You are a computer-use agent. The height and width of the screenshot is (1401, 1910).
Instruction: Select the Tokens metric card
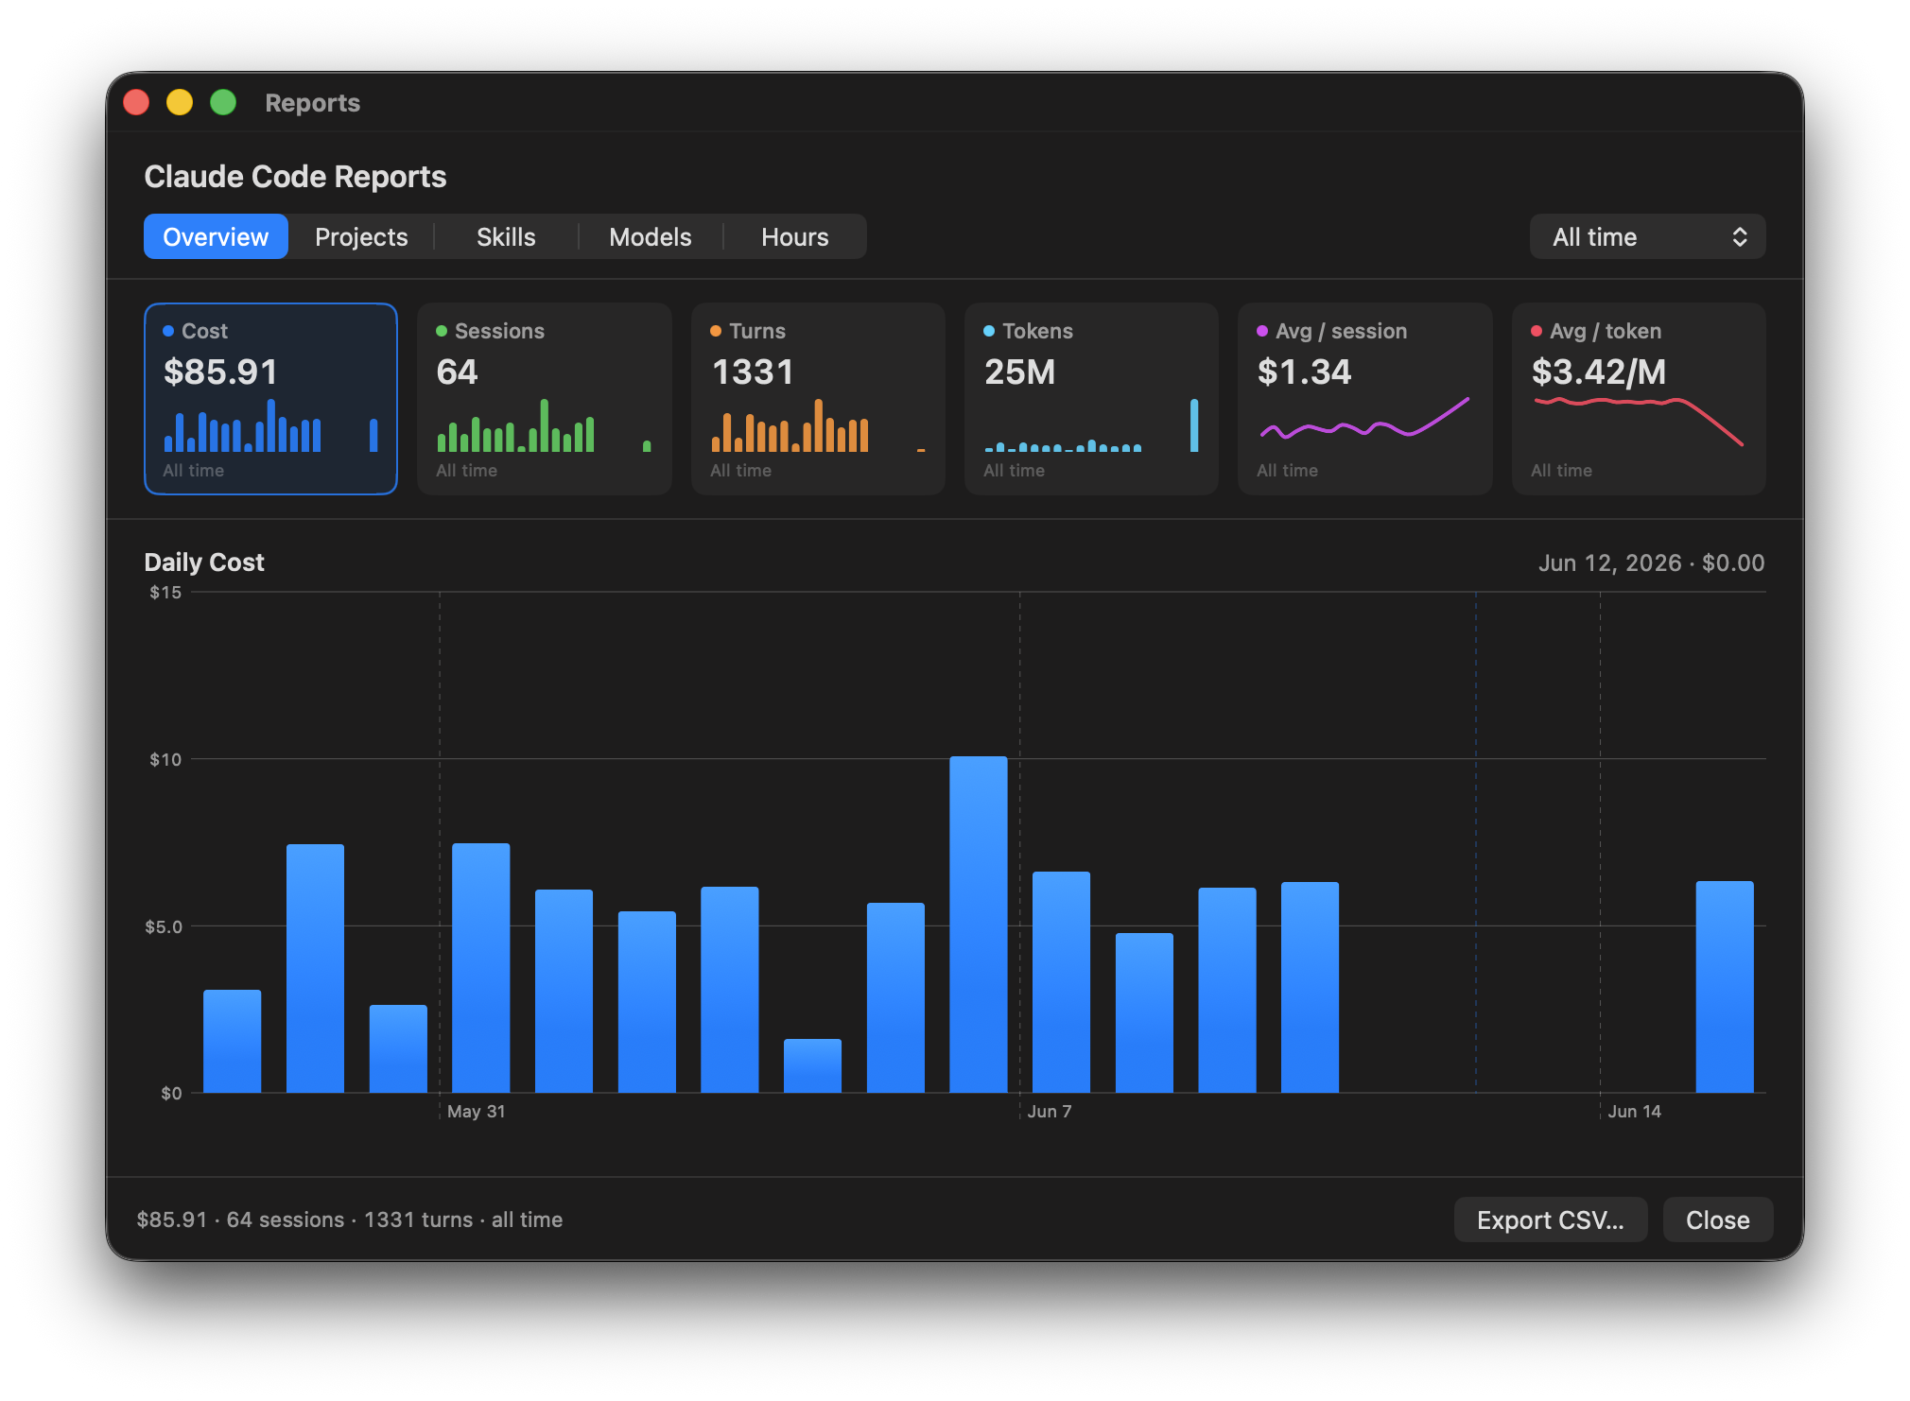point(1091,399)
